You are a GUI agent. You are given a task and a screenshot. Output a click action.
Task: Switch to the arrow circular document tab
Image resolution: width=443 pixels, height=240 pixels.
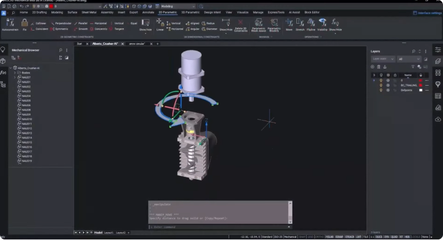137,44
